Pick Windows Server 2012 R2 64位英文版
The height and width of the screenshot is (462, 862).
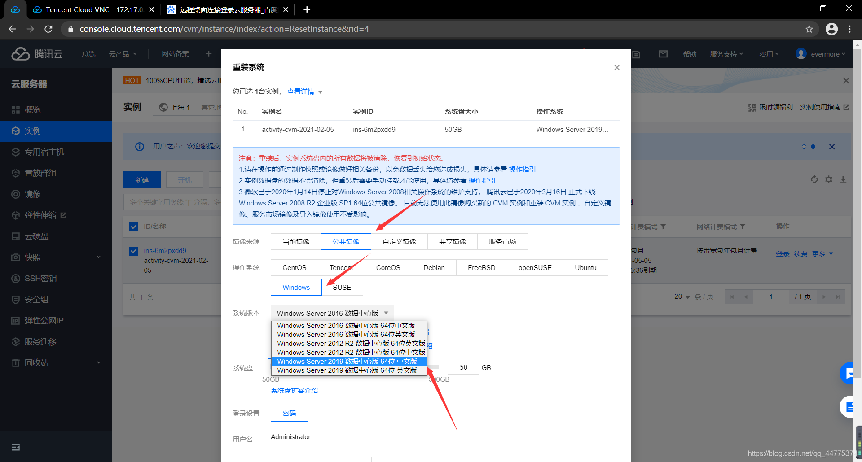tap(349, 344)
